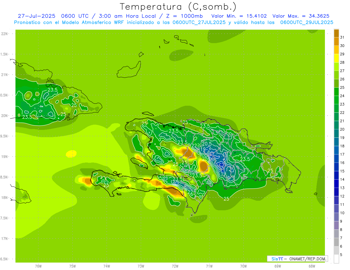Screen dimensions: 350x270
Task: Click the "8" color bar label
Action: (x=341, y=230)
